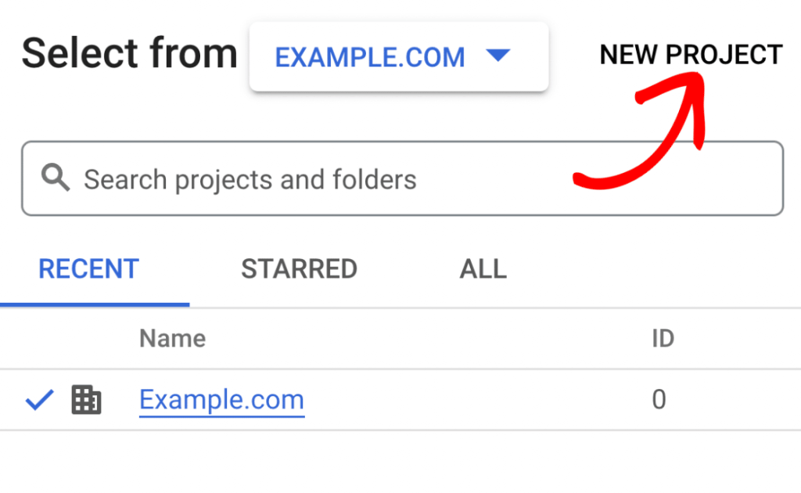Open the EXAMPLE.COM organization dropdown label

coord(370,57)
